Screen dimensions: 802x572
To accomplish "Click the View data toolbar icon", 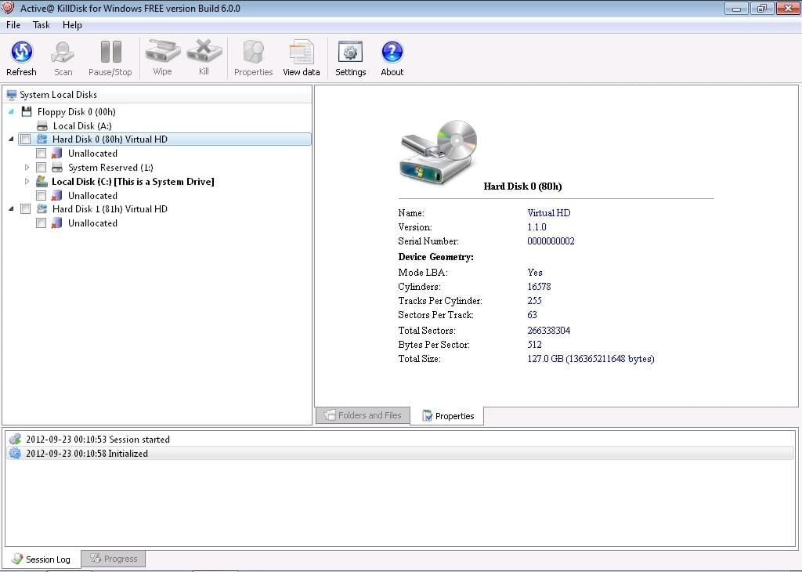I will 302,52.
